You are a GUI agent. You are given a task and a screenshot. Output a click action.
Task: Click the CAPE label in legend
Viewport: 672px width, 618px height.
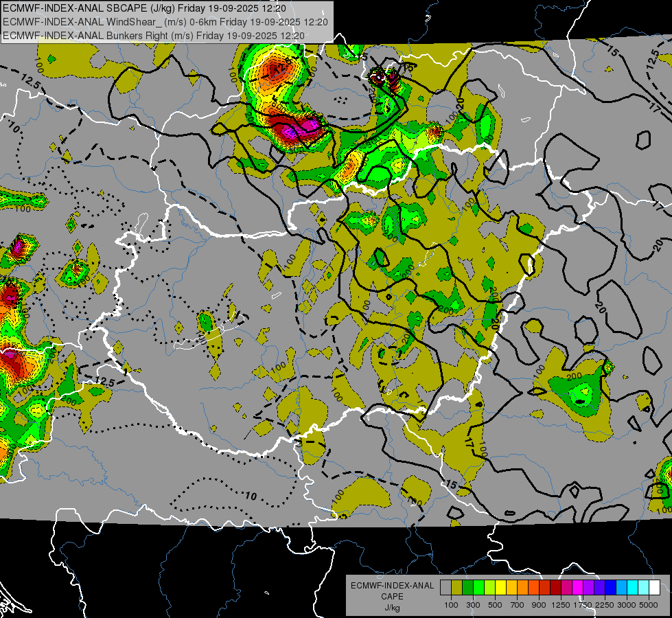392,597
